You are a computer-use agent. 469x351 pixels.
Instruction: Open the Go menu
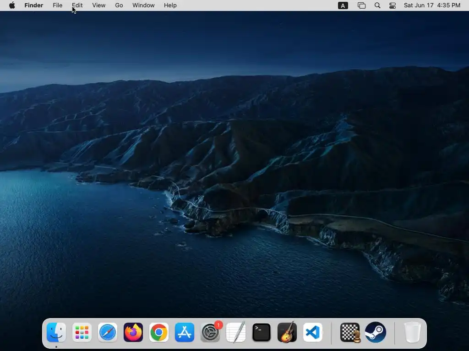119,5
